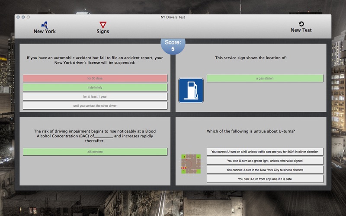Select the '.05 percent' answer
346x216 pixels.
pyautogui.click(x=95, y=152)
